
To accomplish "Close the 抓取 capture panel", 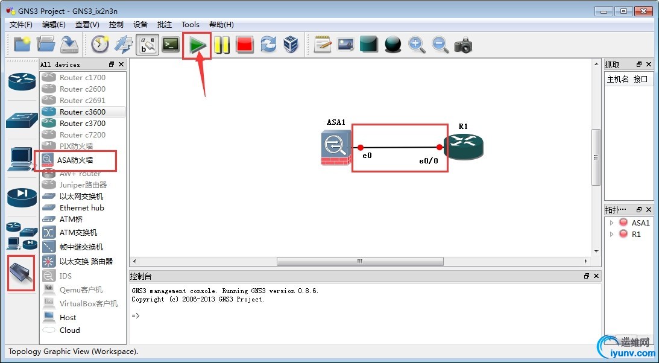I will pyautogui.click(x=649, y=65).
